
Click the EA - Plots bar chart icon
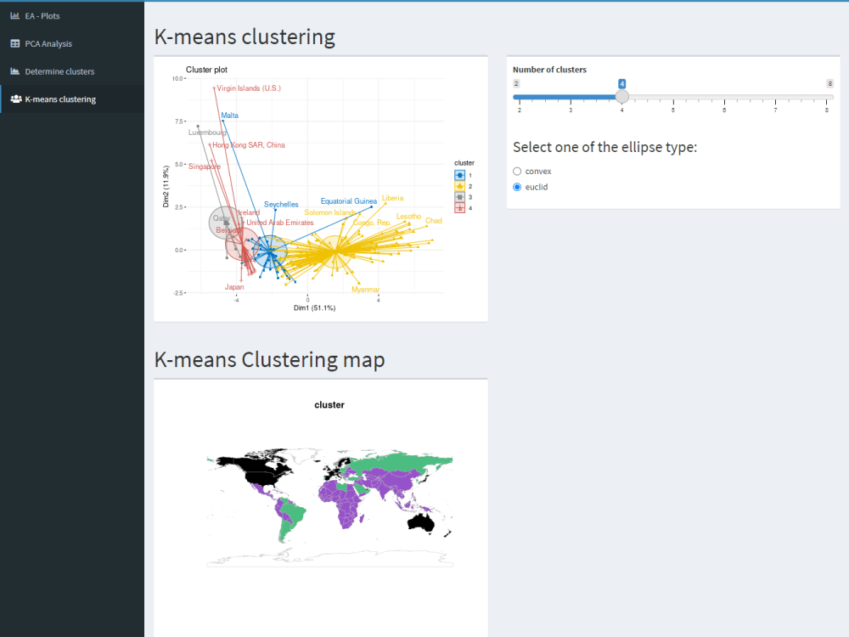pos(15,15)
